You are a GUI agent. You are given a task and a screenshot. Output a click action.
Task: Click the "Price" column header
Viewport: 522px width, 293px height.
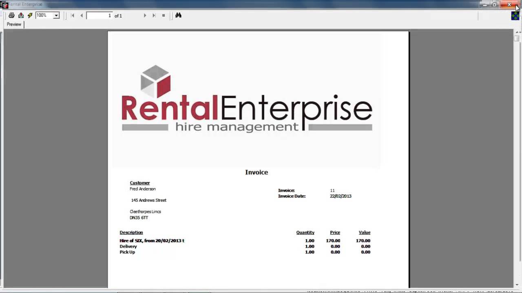click(x=335, y=233)
